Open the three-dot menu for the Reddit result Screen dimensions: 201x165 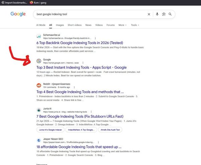pos(74,87)
